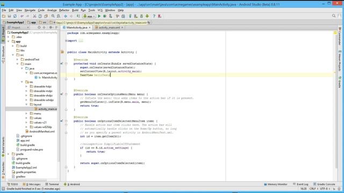Click the Redo arrow icon
Viewport: 344px width, 193px height.
tap(27, 16)
